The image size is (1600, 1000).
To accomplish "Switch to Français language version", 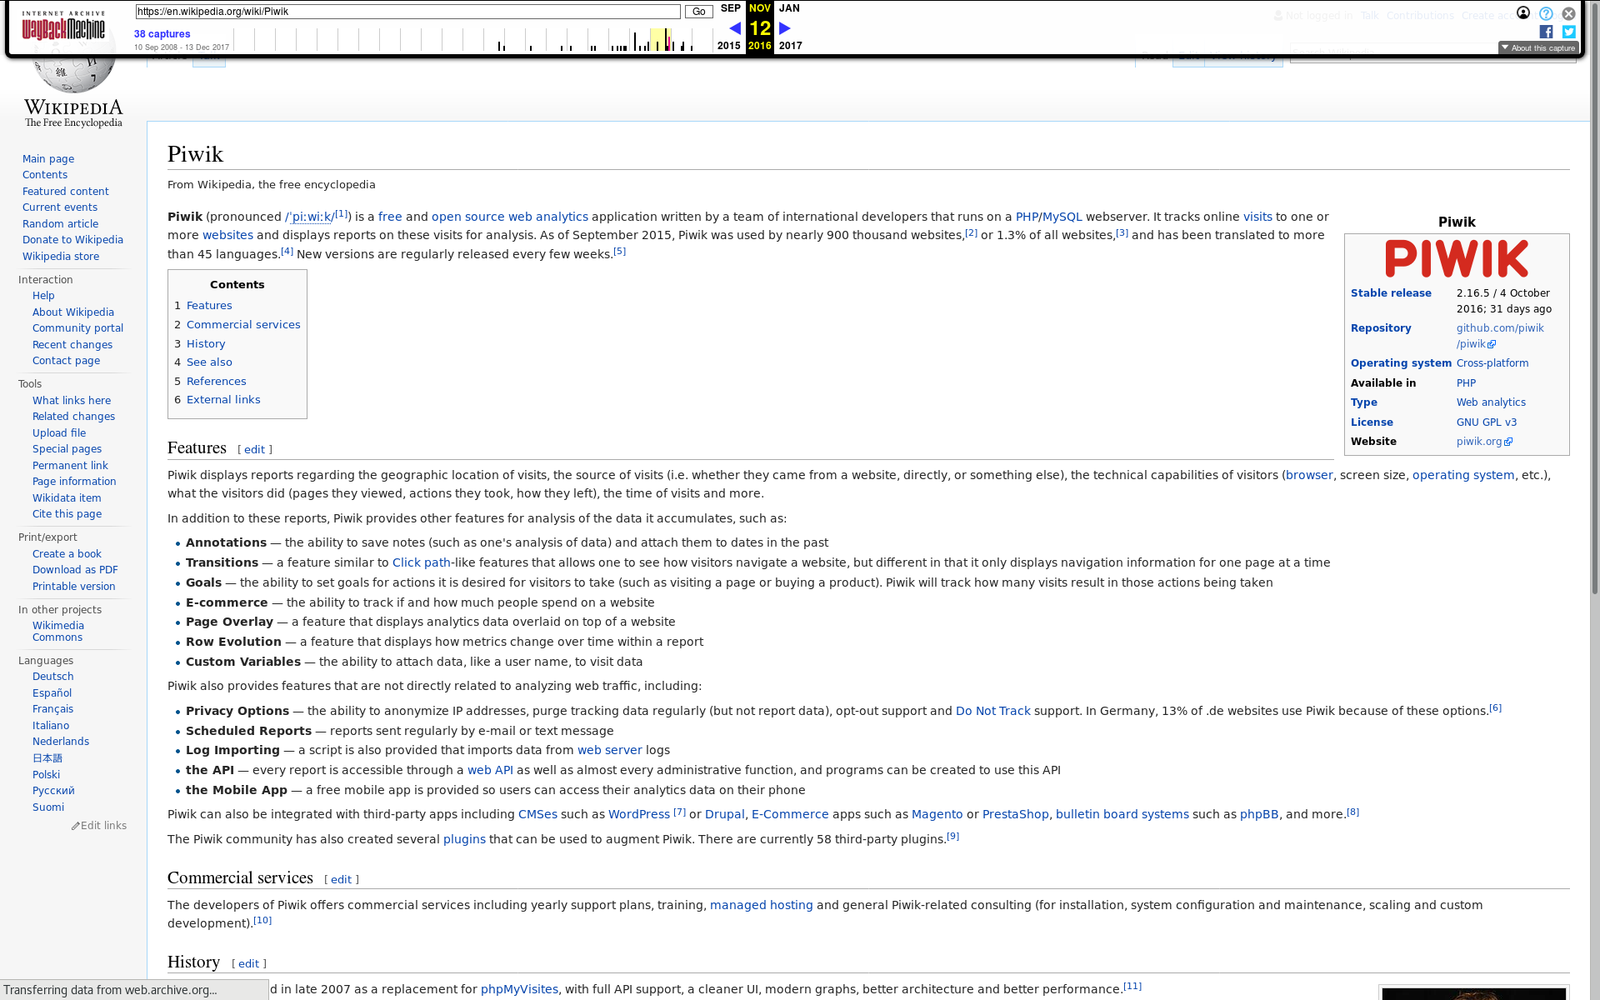I will (53, 709).
